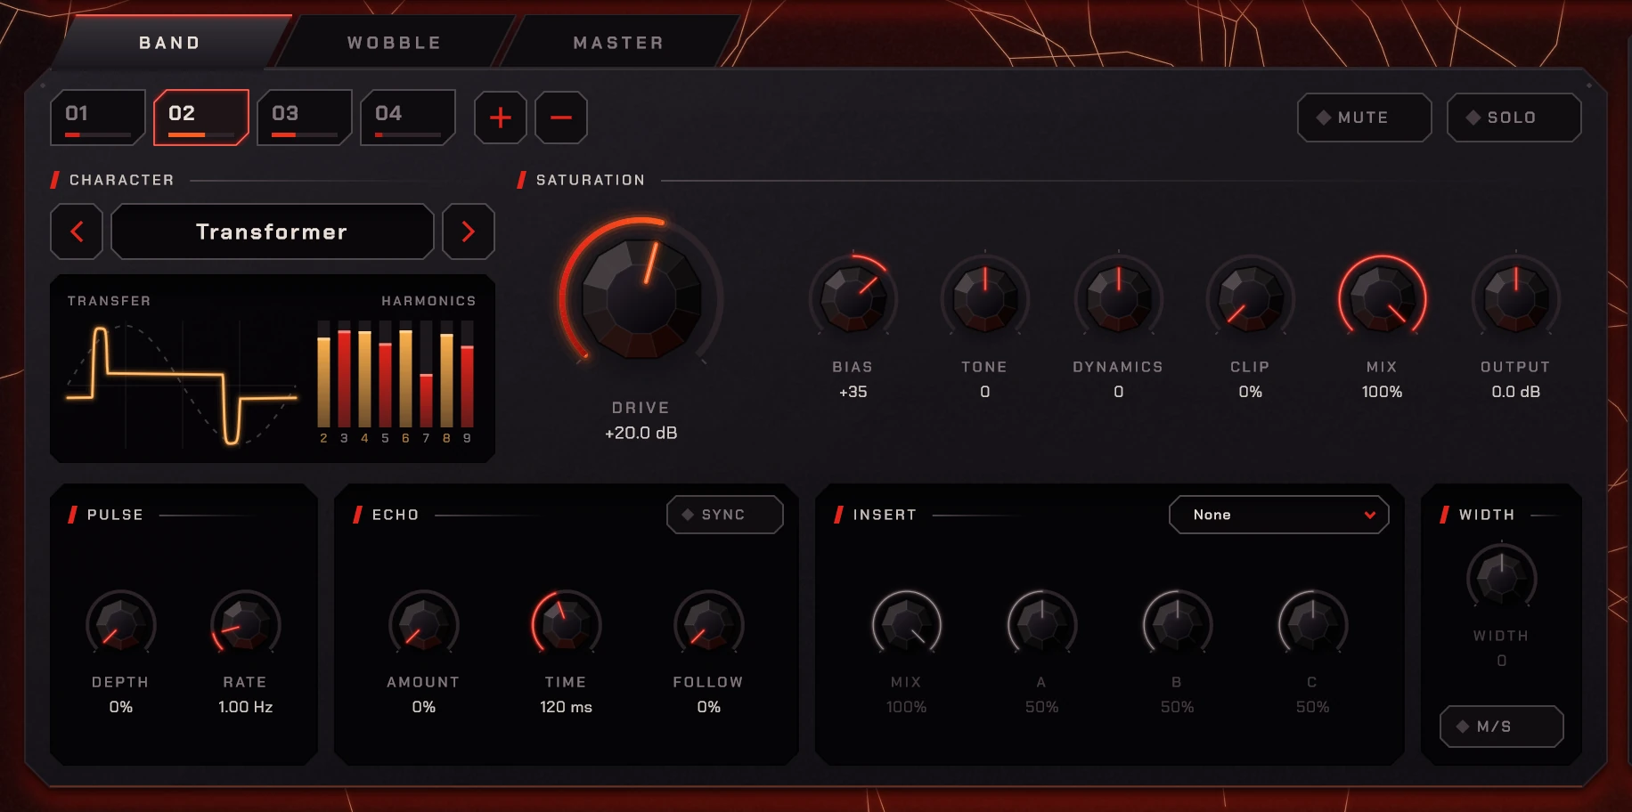Click the Bias knob
This screenshot has height=812, width=1632.
(853, 296)
